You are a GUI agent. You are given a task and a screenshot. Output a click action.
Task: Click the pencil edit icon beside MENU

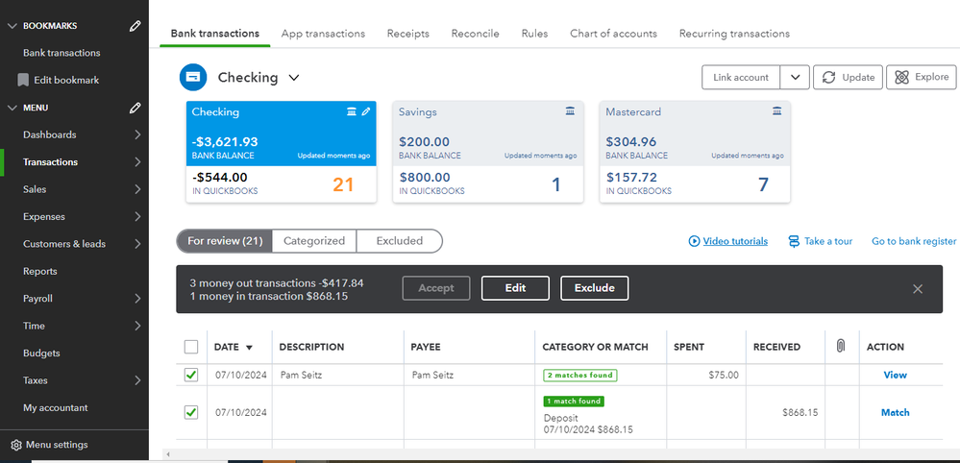pyautogui.click(x=135, y=108)
